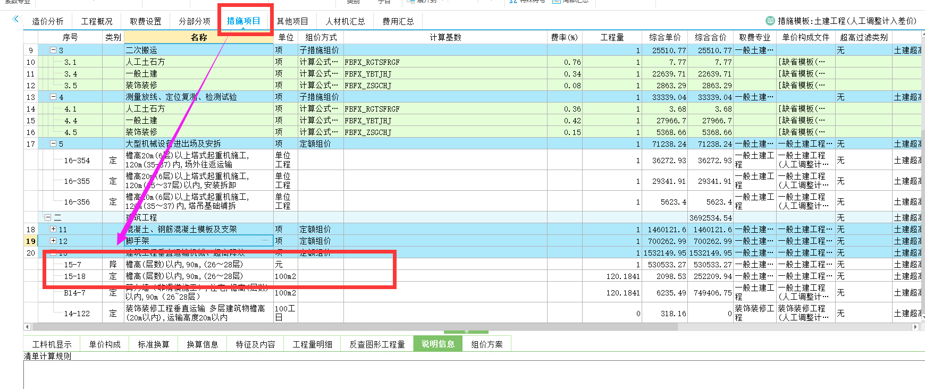Switch to 标准换算 bottom tab
Image resolution: width=925 pixels, height=389 pixels.
154,344
